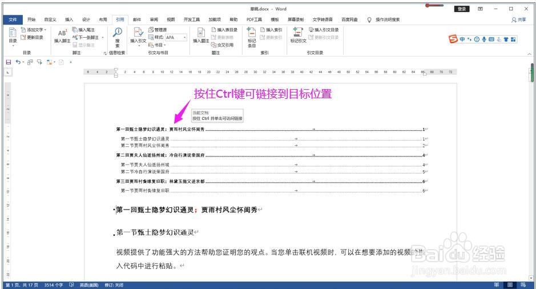
Task: Click 更新目录 to update table
Action: (32, 37)
